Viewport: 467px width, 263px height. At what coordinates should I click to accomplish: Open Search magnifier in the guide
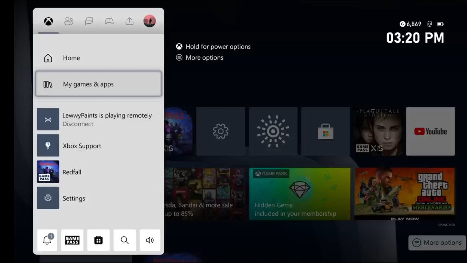pyautogui.click(x=125, y=240)
